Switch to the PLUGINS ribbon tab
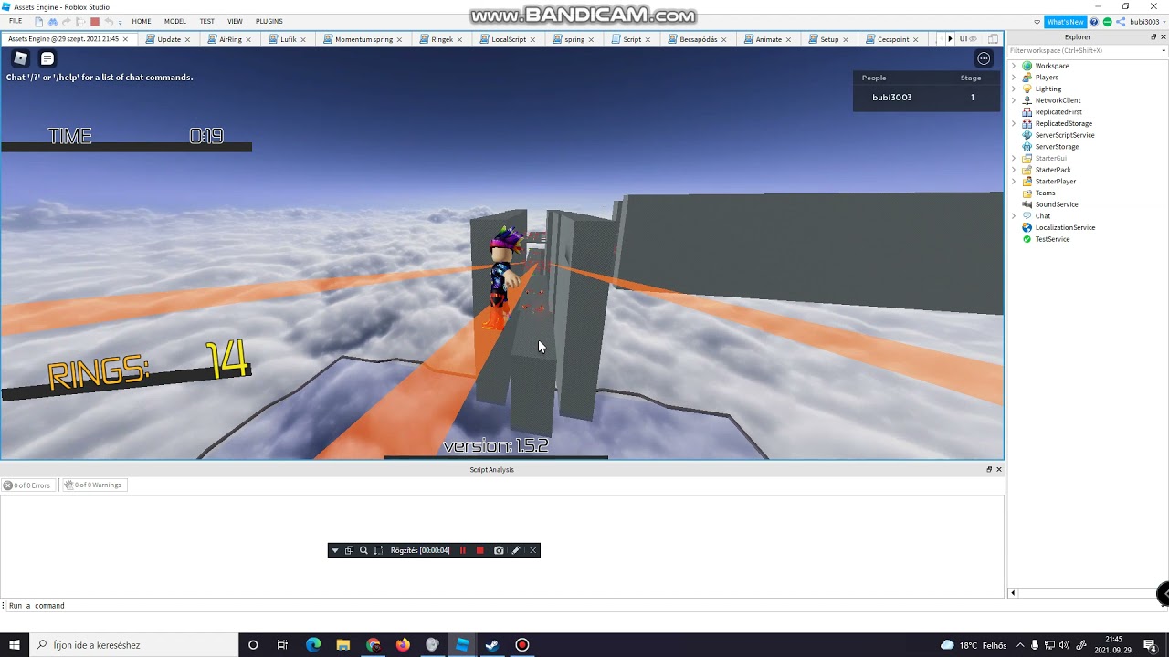1169x657 pixels. (269, 21)
